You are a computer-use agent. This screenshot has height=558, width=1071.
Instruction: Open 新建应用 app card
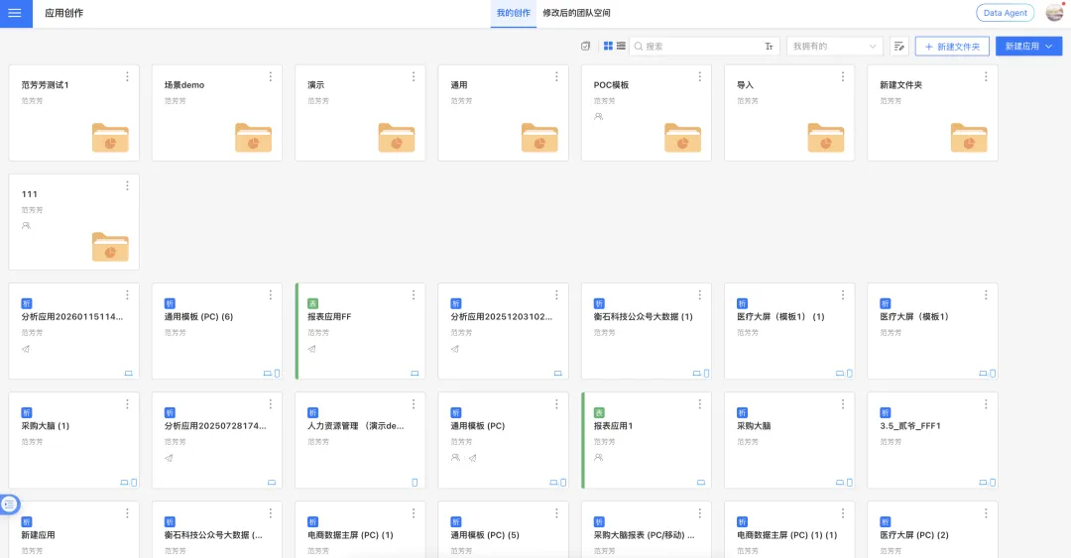click(x=73, y=530)
